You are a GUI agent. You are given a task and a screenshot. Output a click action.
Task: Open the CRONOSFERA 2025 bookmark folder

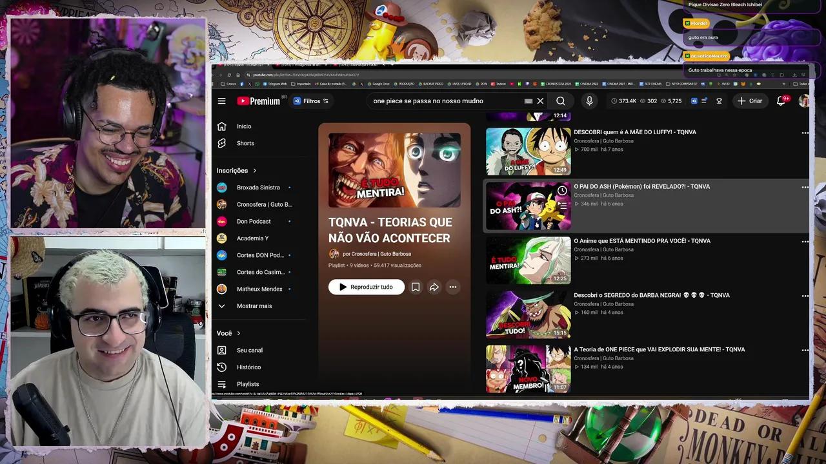click(x=556, y=84)
